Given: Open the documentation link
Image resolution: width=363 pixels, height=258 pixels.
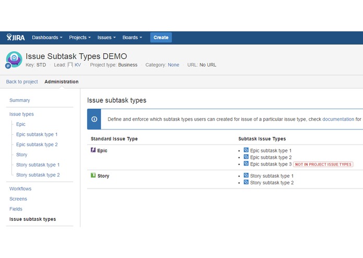Looking at the screenshot, I should (x=338, y=119).
